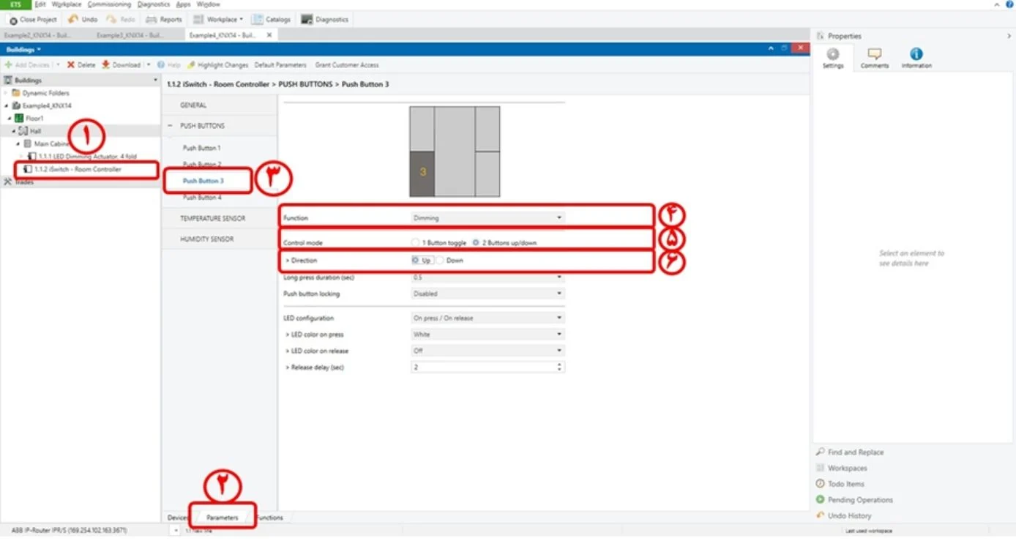This screenshot has width=1016, height=552.
Task: Open the Window menu
Action: (x=208, y=4)
